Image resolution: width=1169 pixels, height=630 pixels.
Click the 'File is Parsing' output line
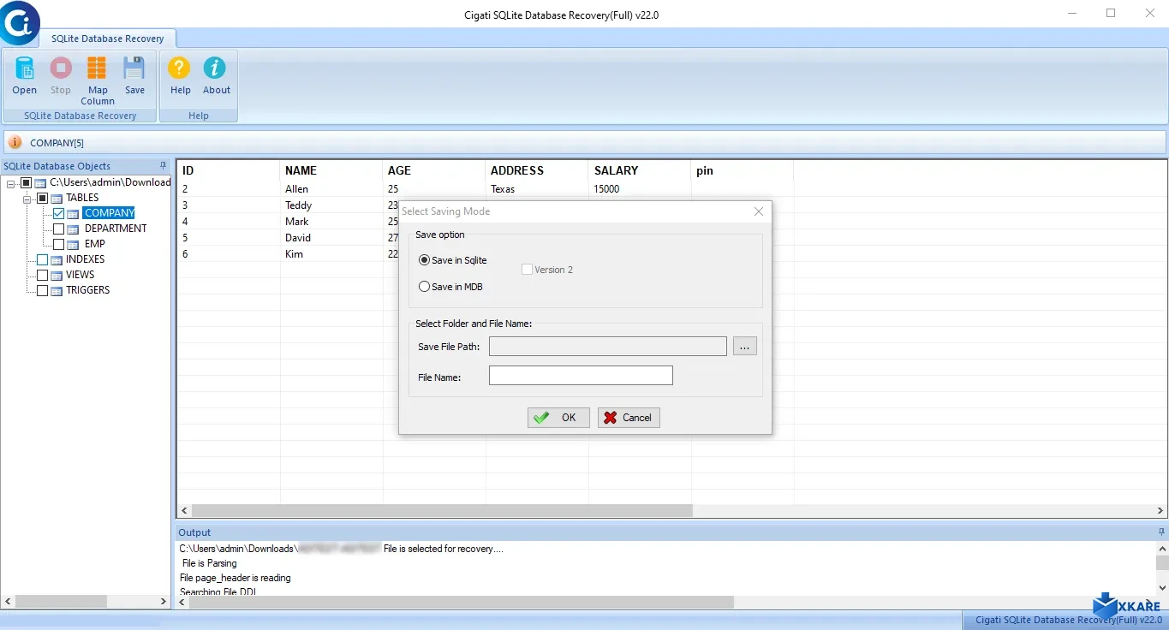tap(210, 563)
